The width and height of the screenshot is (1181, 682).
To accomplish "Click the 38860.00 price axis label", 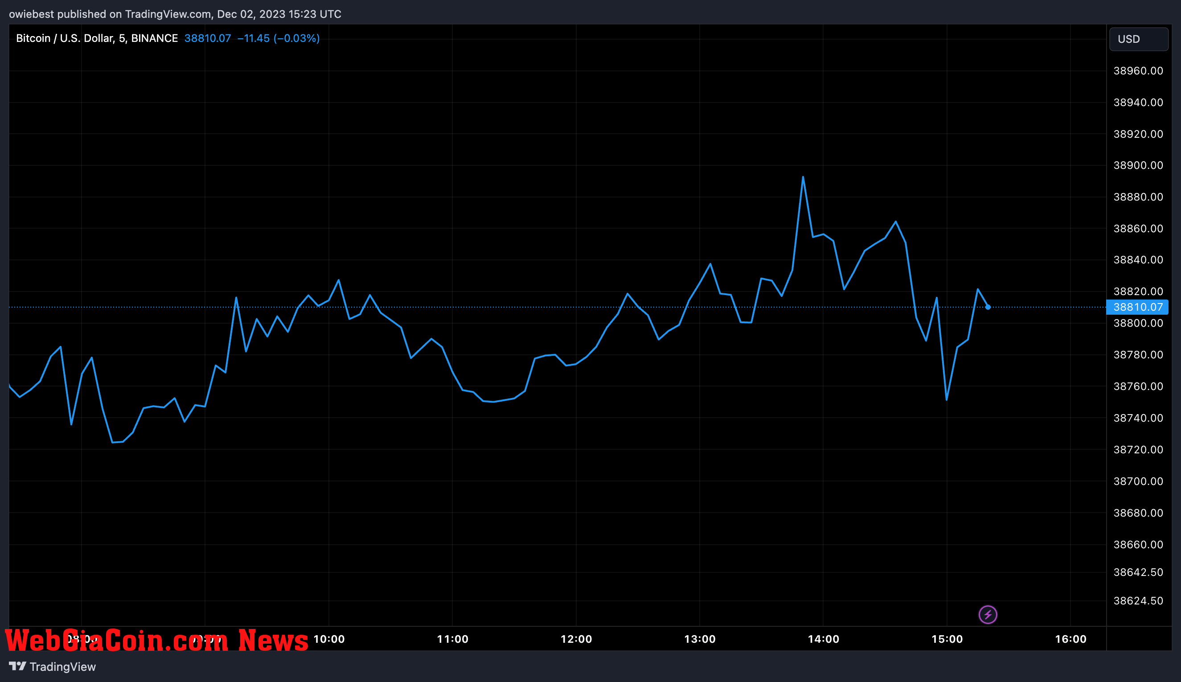I will coord(1138,229).
